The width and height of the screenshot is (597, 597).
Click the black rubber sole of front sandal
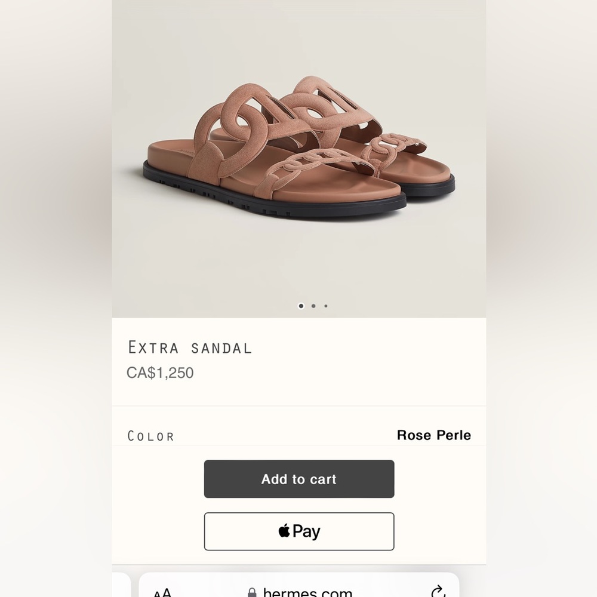pos(269,206)
